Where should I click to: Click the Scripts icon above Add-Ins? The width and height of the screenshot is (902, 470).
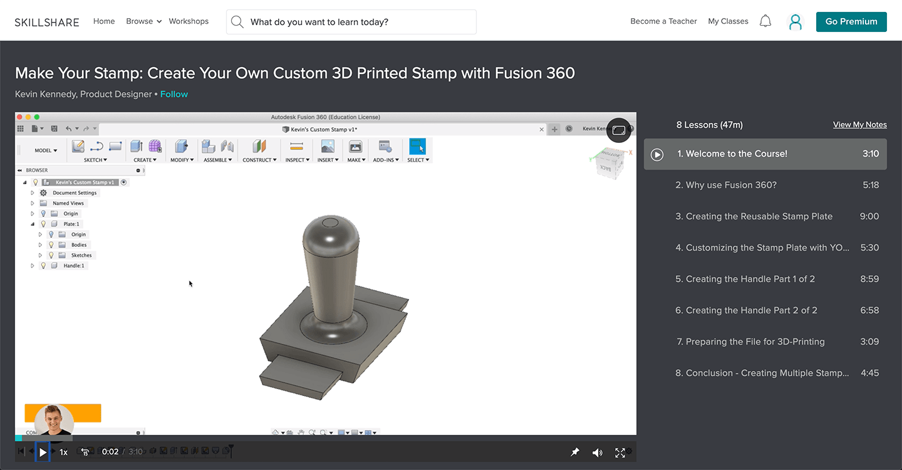(385, 147)
